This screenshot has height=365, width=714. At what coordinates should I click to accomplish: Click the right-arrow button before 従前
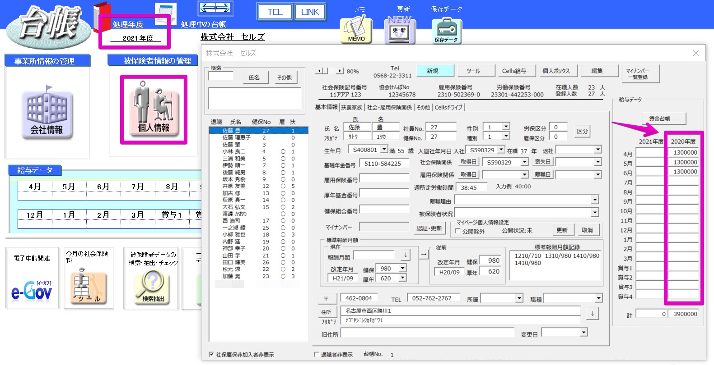pos(424,255)
